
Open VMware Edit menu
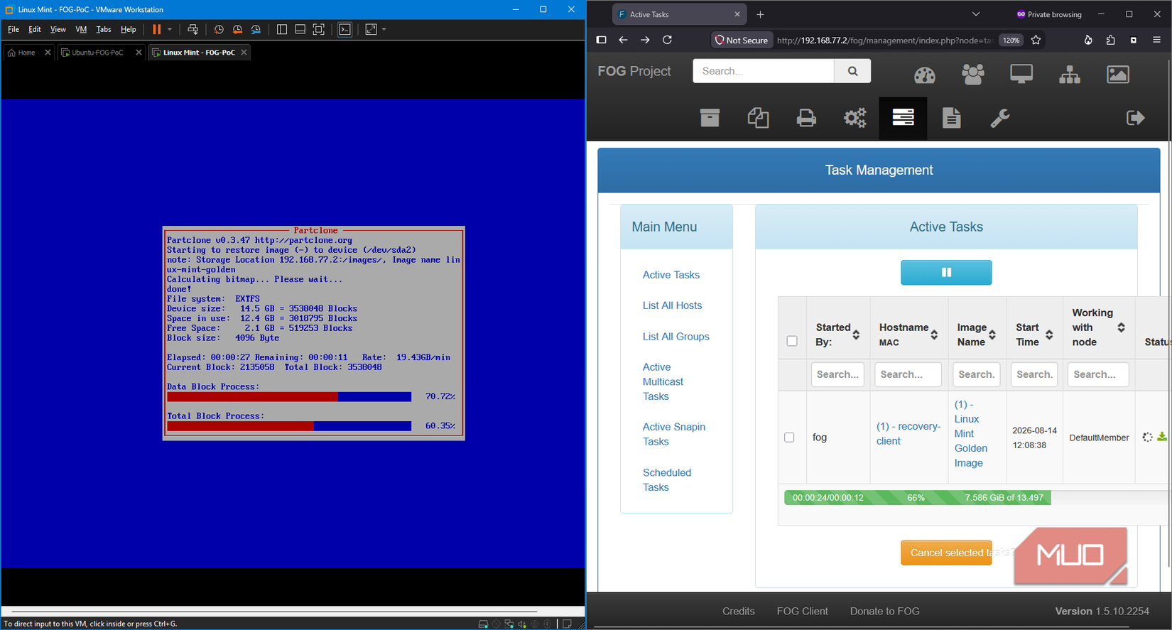point(35,29)
